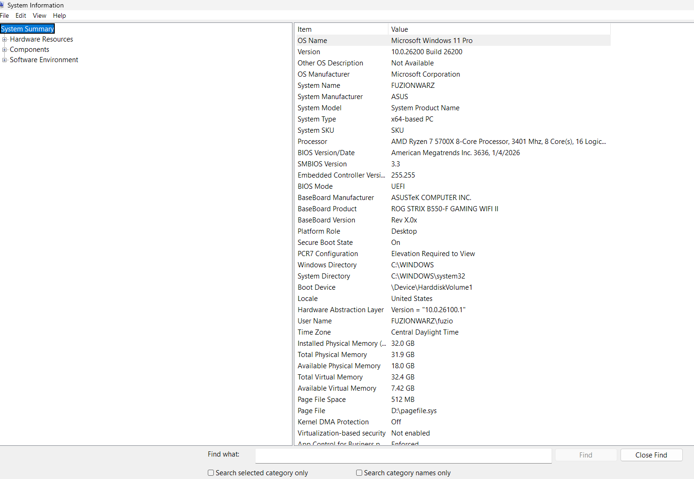Image resolution: width=694 pixels, height=479 pixels.
Task: Select the Hardware Resources category label
Action: coord(42,39)
